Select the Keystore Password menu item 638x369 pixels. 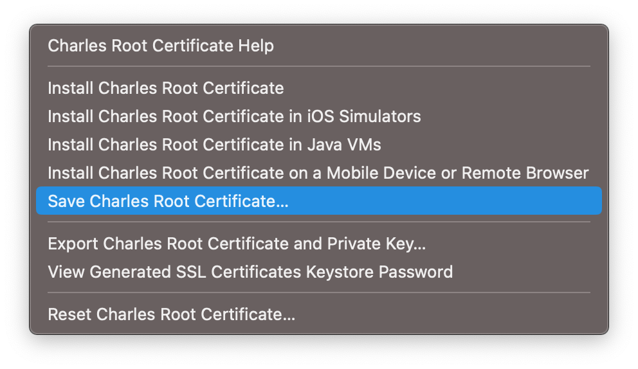[x=319, y=272]
